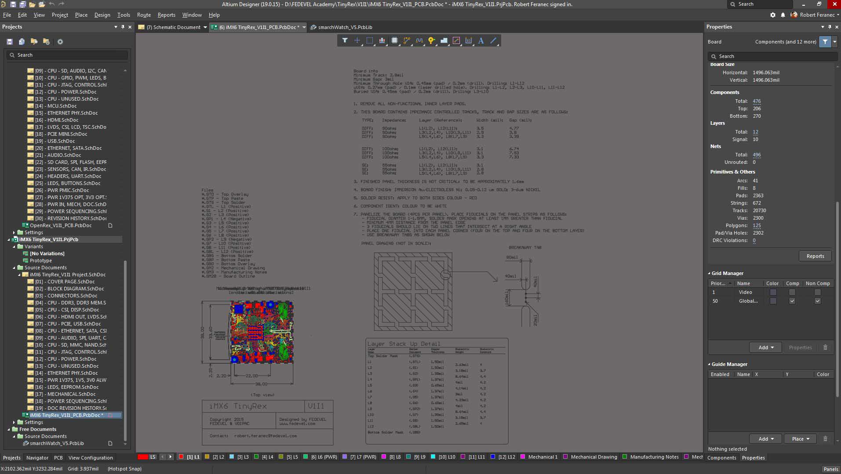The height and width of the screenshot is (474, 841).
Task: Click the place dimension tool icon
Action: 469,41
